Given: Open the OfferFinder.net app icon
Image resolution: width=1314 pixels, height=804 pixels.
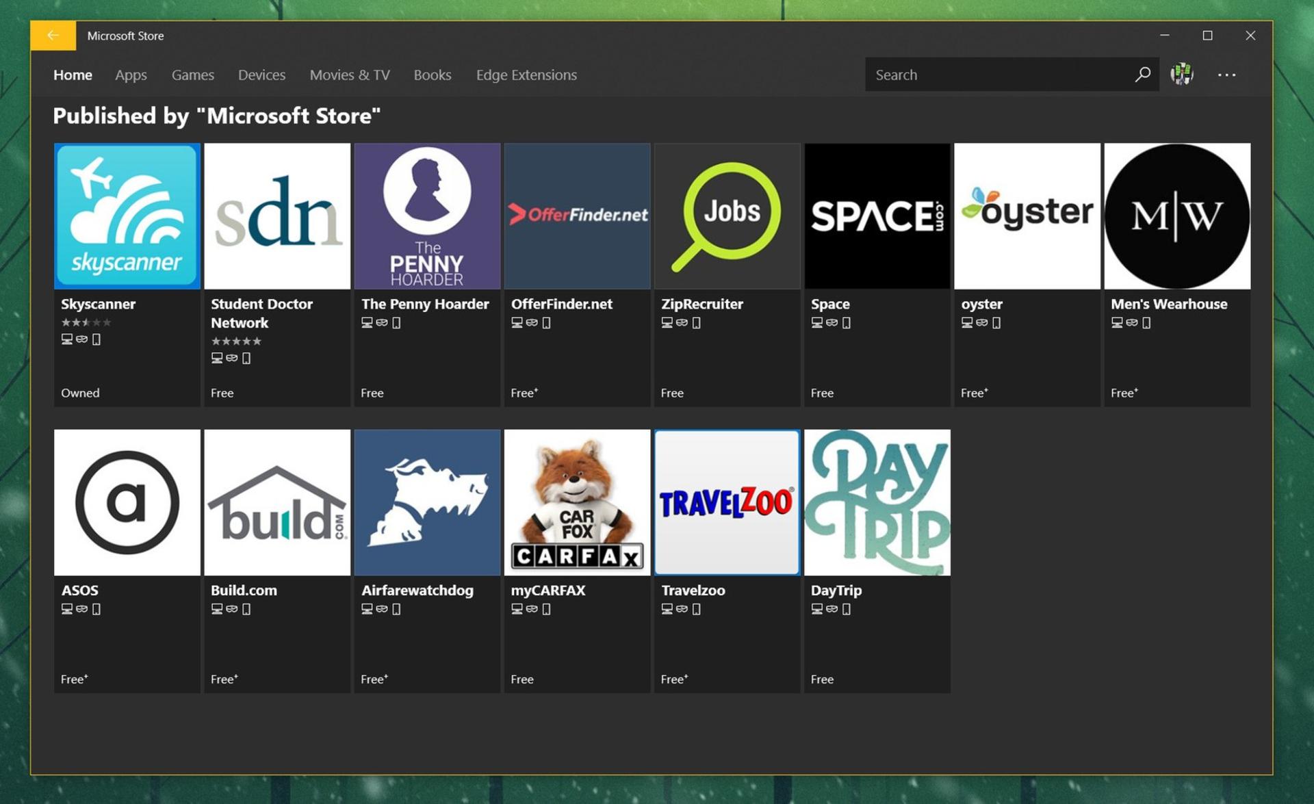Looking at the screenshot, I should pos(577,216).
